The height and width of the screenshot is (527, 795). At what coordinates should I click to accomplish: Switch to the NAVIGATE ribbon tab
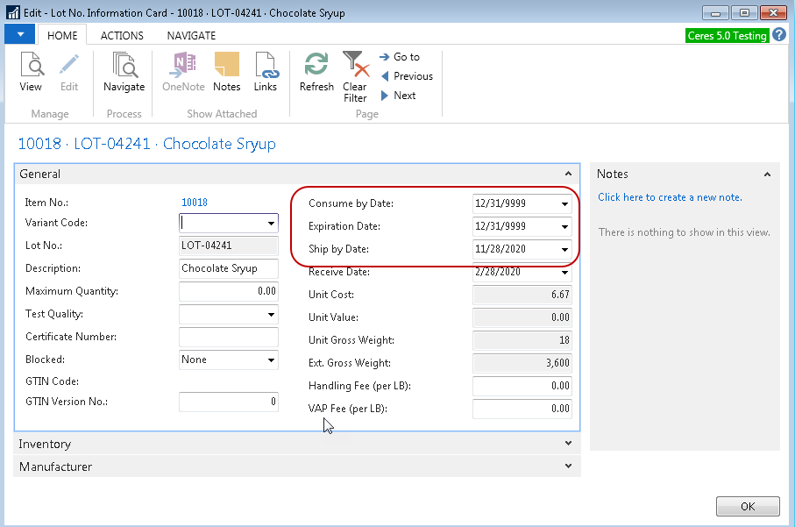point(191,36)
